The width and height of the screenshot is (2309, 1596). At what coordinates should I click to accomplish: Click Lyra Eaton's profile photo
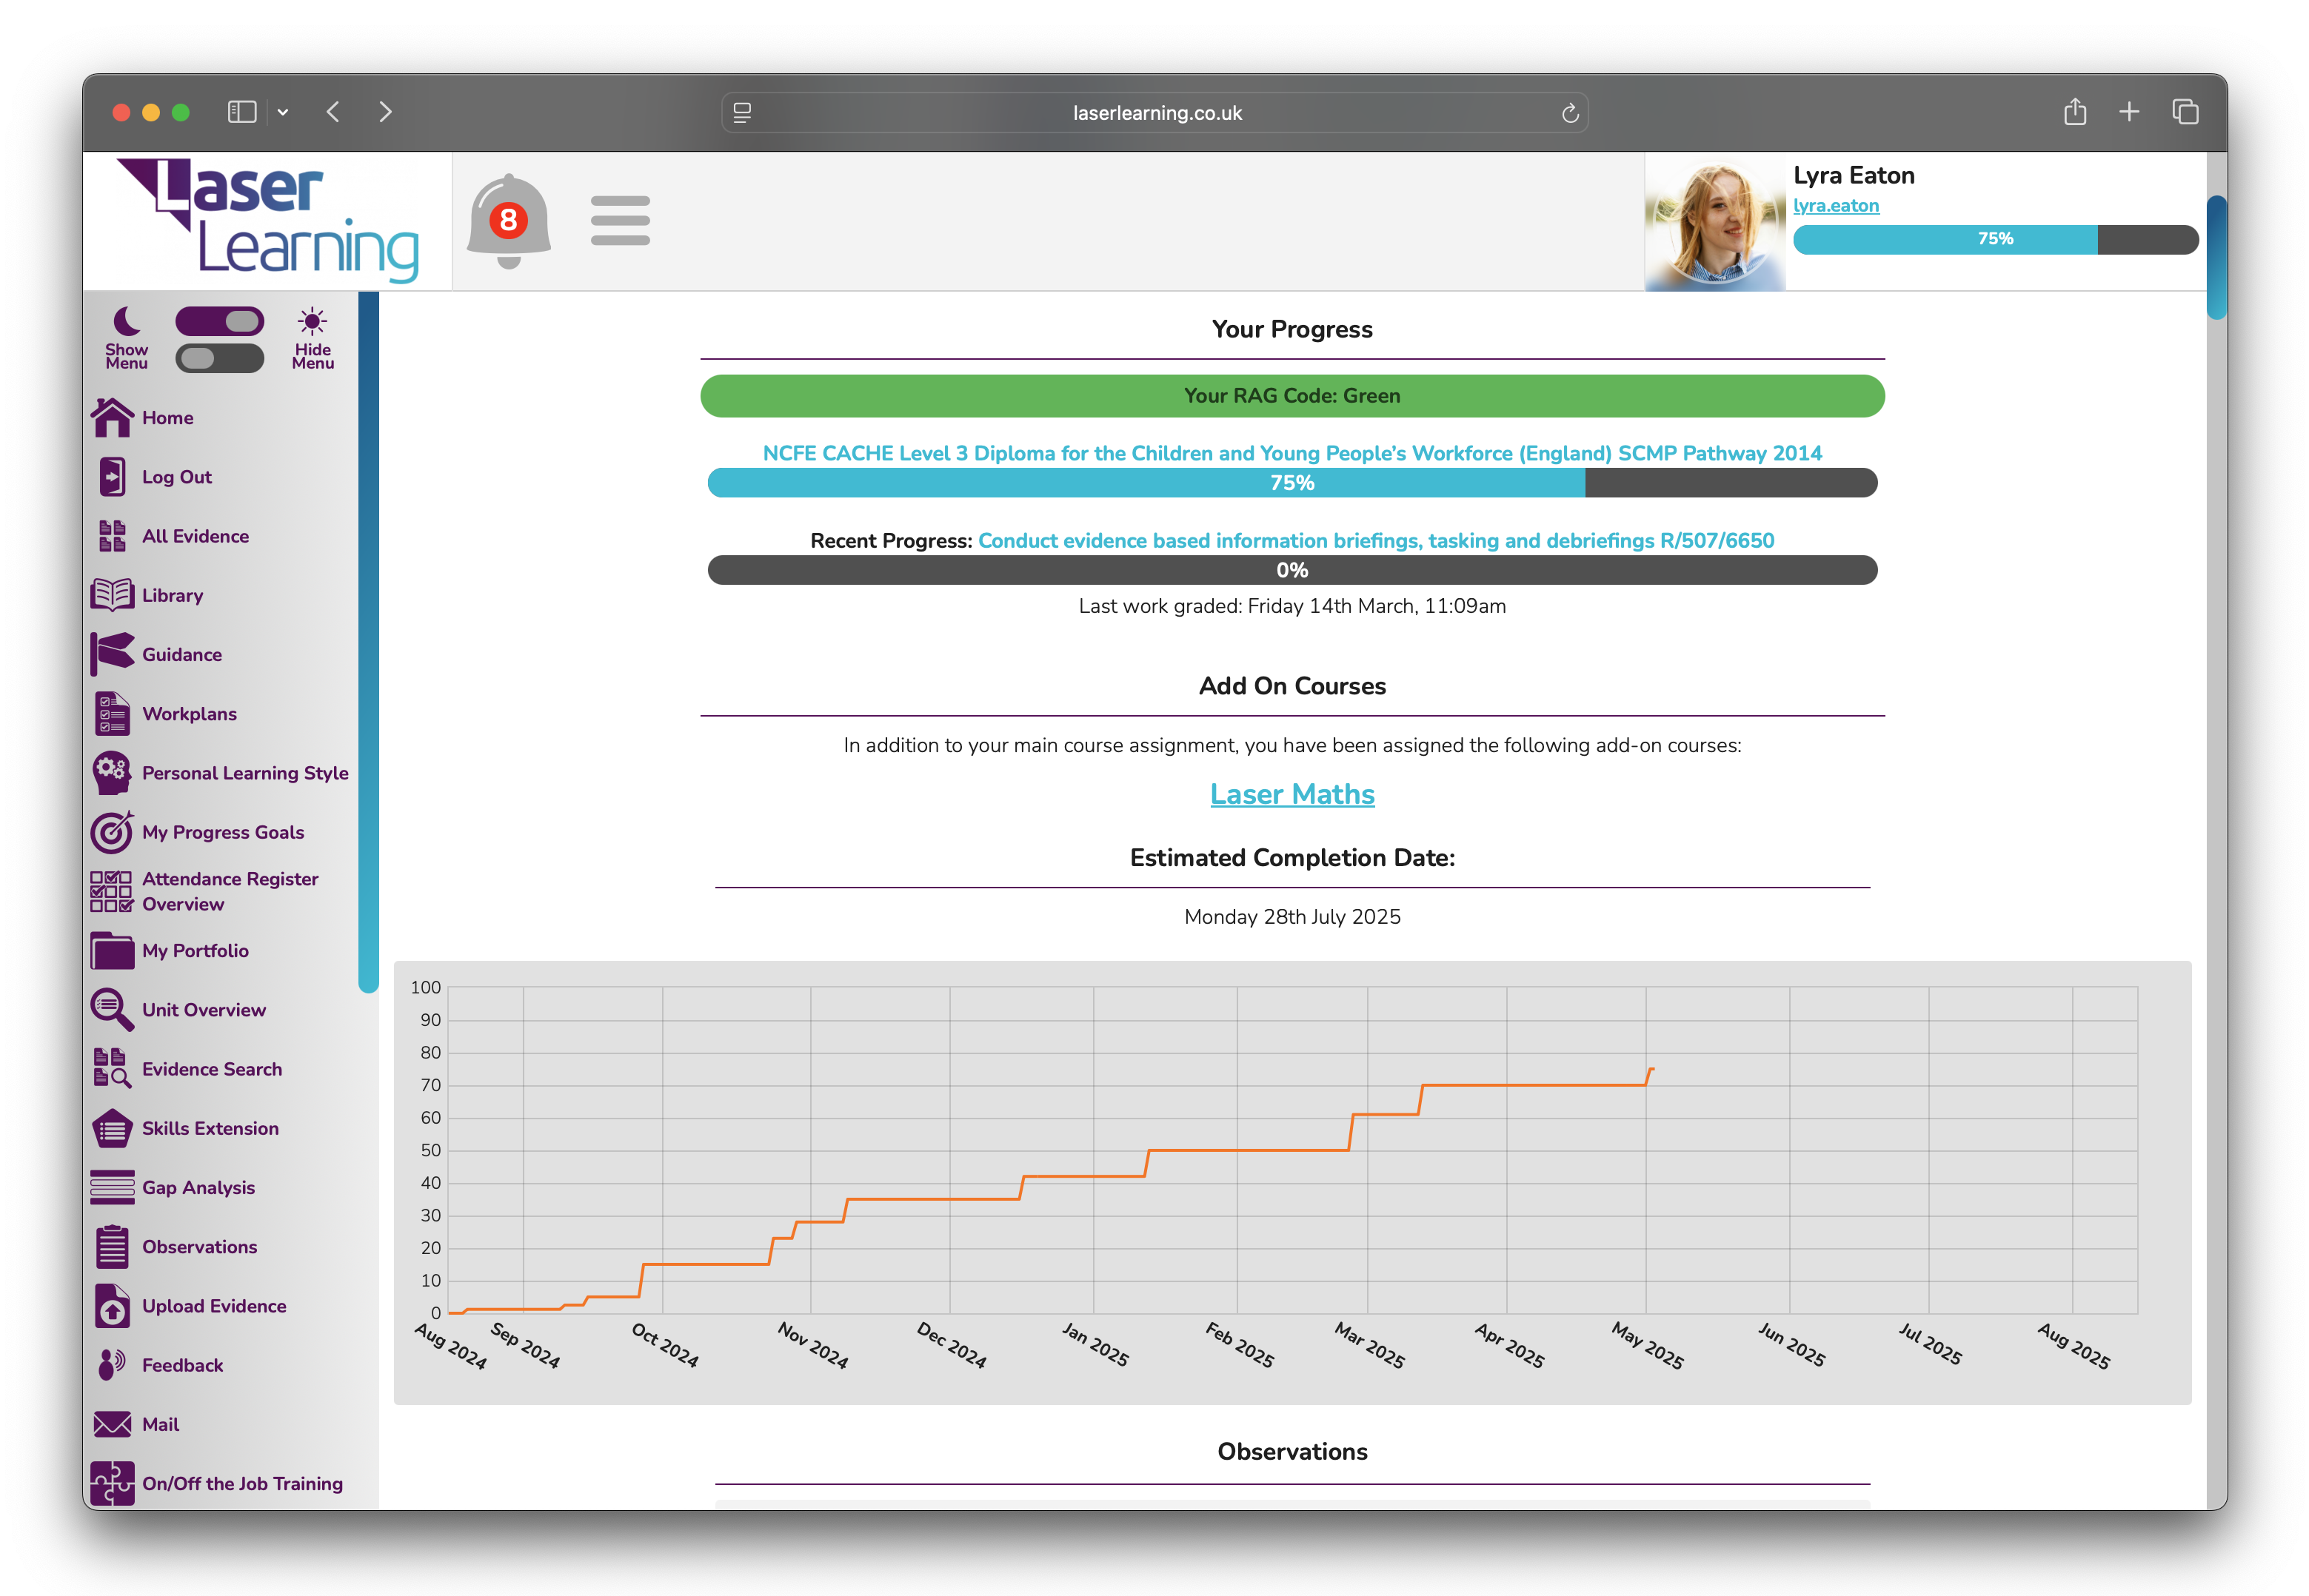(x=1715, y=222)
